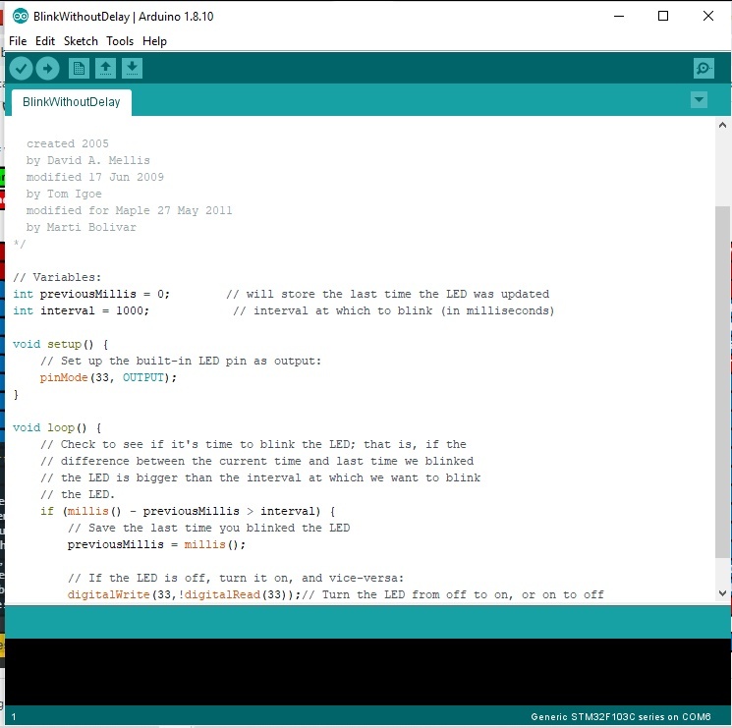
Task: Close the Arduino IDE window
Action: (707, 16)
